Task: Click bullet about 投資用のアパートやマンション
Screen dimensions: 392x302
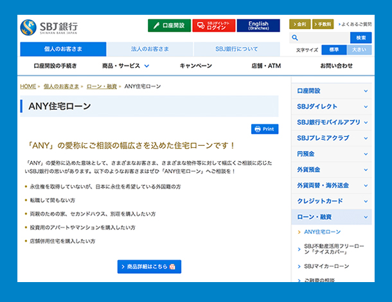Action: pos(82,227)
